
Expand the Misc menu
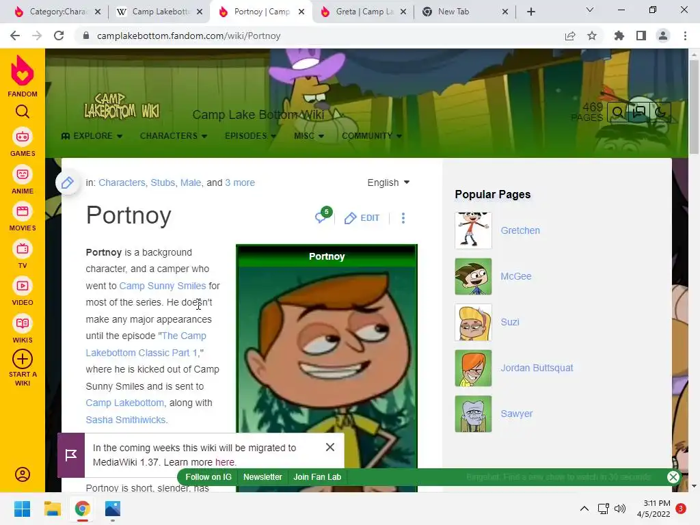point(309,136)
